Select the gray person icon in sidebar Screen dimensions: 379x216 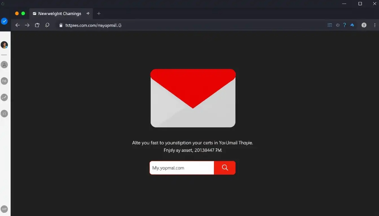pyautogui.click(x=4, y=65)
